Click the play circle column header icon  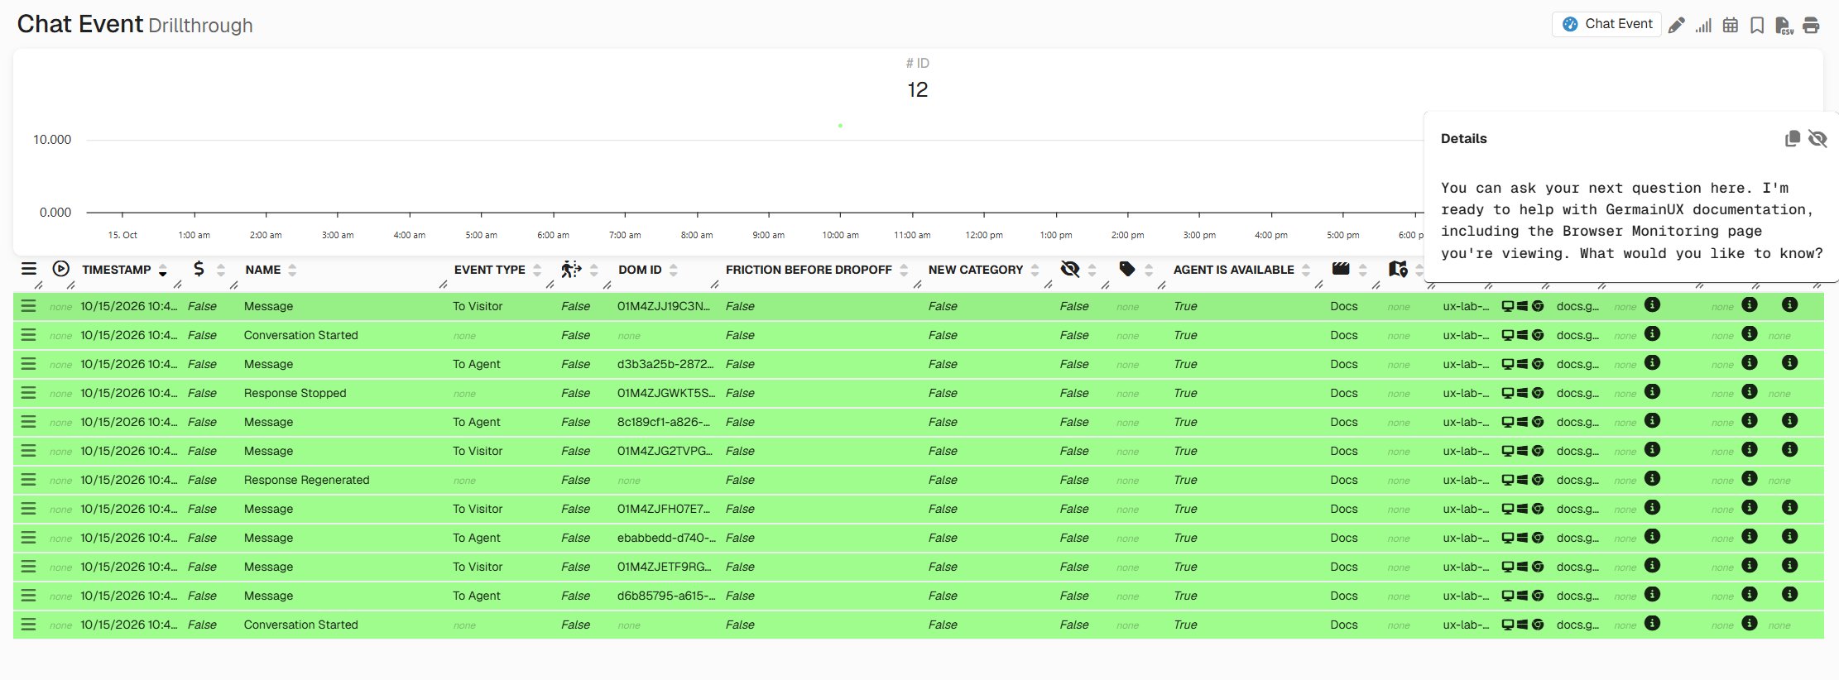(x=60, y=269)
